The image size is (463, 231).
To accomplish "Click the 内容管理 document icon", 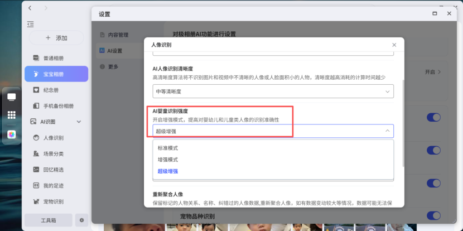I will (x=102, y=35).
